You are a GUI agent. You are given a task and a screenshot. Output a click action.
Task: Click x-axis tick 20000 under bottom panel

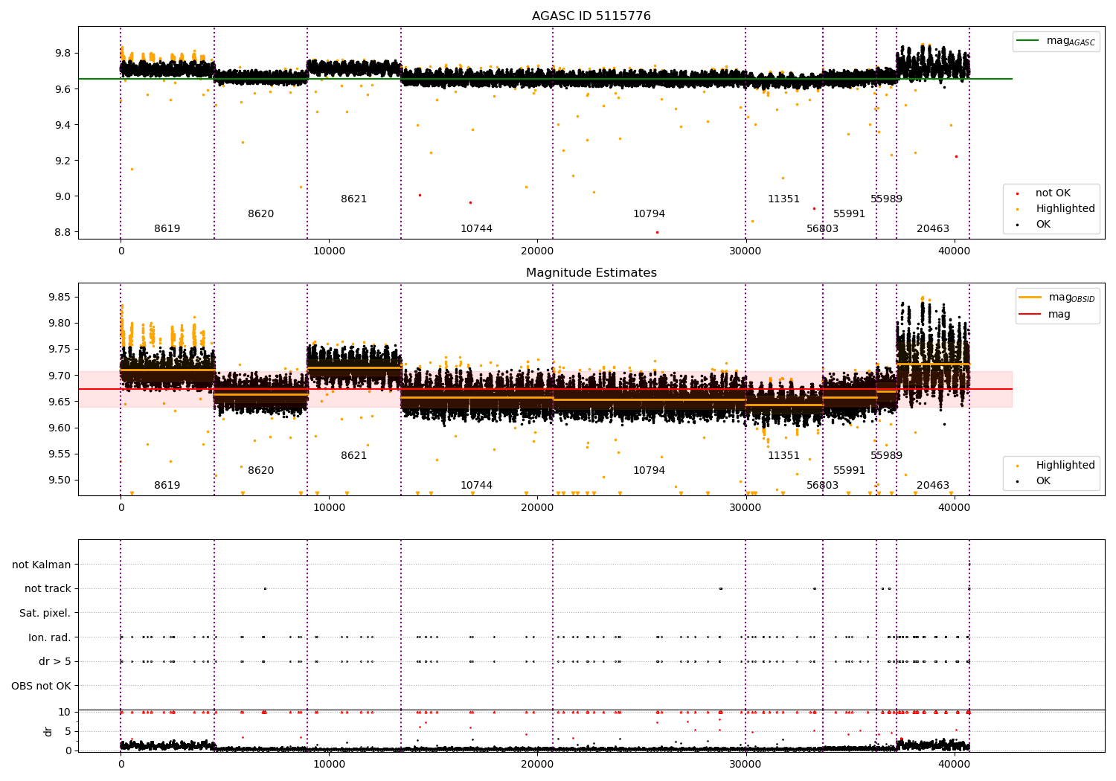537,765
